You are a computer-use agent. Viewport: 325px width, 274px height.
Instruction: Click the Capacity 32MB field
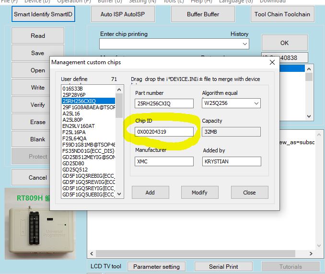[231, 132]
